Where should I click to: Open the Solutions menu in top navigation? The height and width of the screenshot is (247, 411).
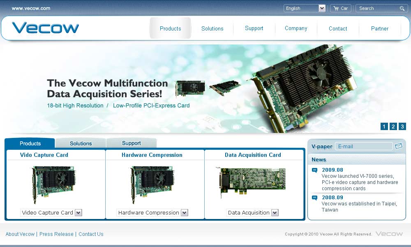point(212,28)
